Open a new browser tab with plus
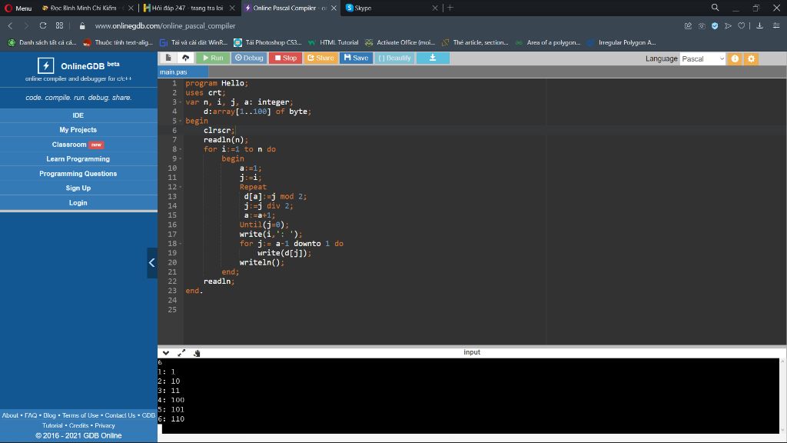Screen dimensions: 787x443 coord(450,8)
